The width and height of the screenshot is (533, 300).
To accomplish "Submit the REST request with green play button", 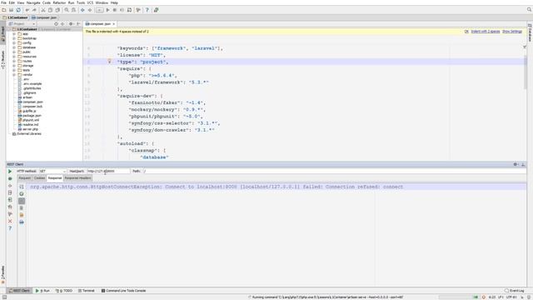I will [x=10, y=172].
